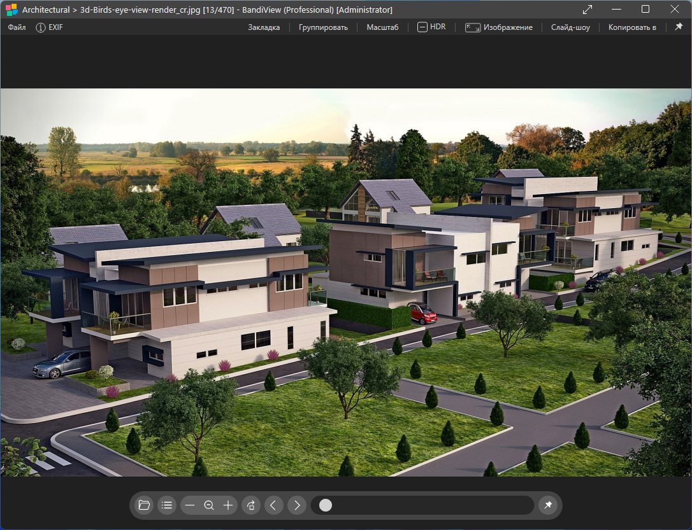This screenshot has width=692, height=530.
Task: Open a file with the folder icon
Action: (144, 505)
